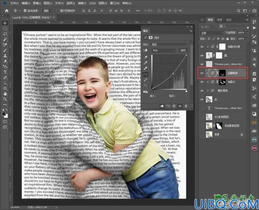Open the search icon at top right

pos(238,11)
